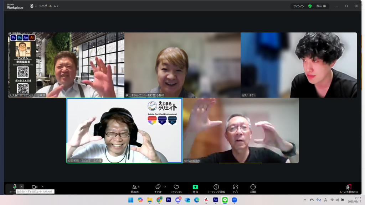
Task: Open the 詳細 more options menu
Action: [x=253, y=188]
